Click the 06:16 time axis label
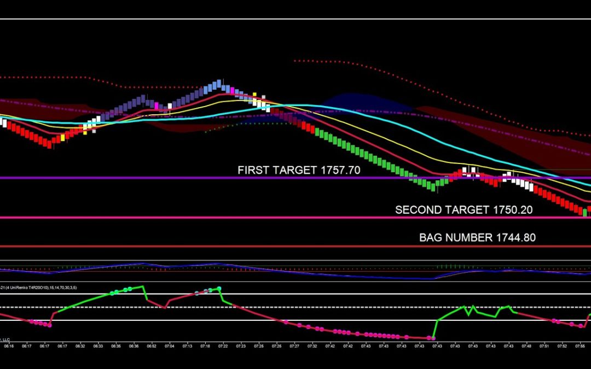The width and height of the screenshot is (591, 369). point(9,345)
